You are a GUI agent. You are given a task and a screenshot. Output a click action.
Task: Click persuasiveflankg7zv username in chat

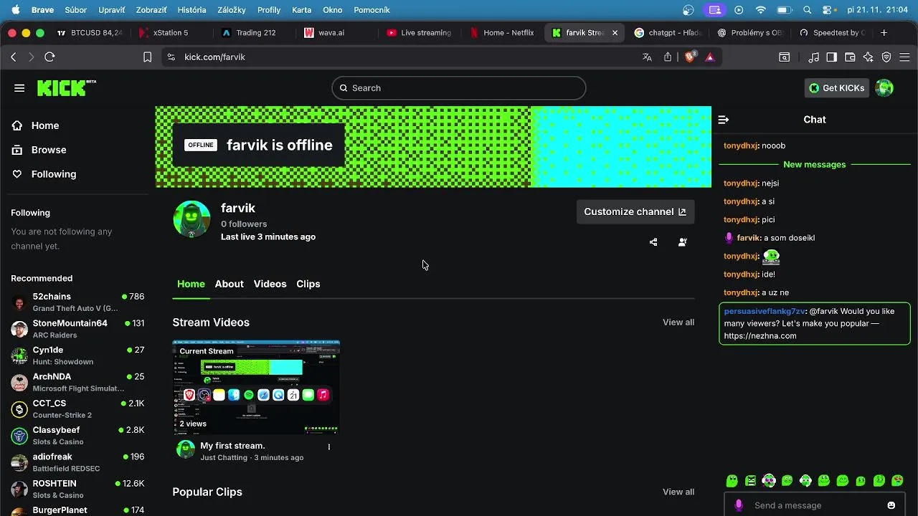765,312
